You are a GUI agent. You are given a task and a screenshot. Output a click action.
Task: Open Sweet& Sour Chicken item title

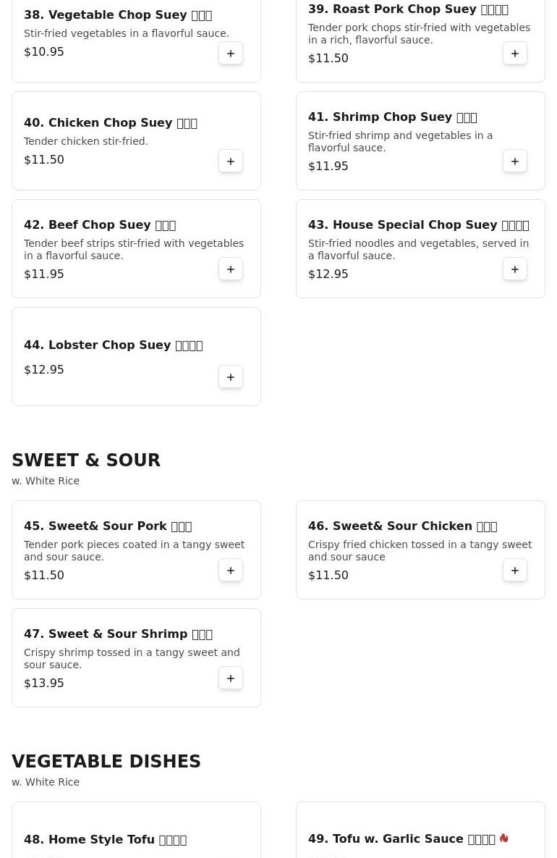402,526
